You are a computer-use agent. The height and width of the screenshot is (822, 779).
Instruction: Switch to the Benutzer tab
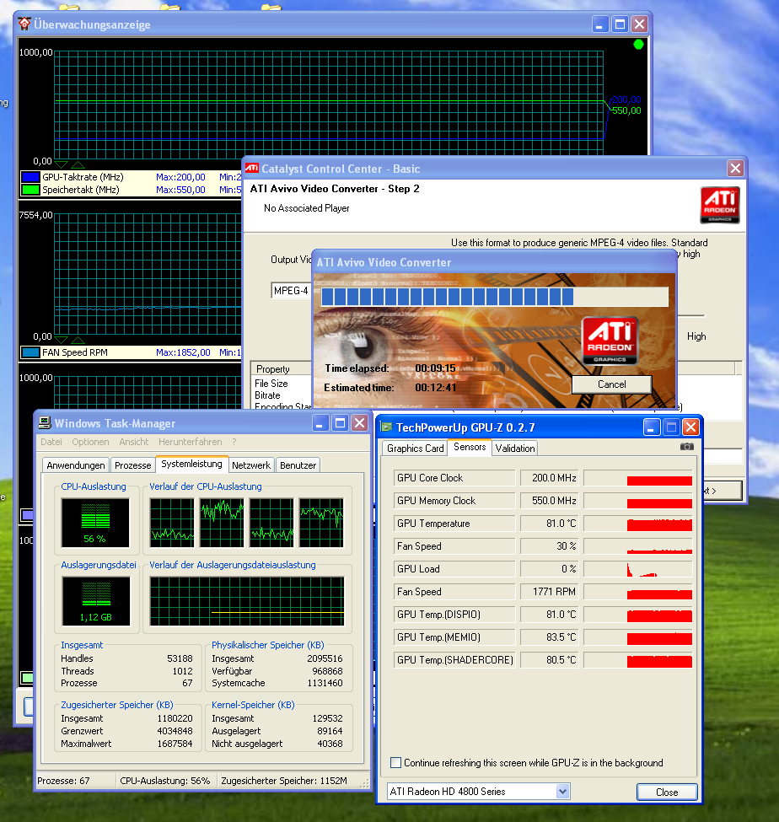click(x=298, y=465)
